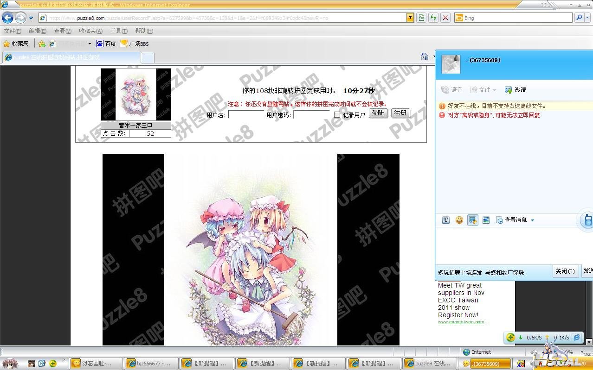Click the browser Forward arrow

20,18
